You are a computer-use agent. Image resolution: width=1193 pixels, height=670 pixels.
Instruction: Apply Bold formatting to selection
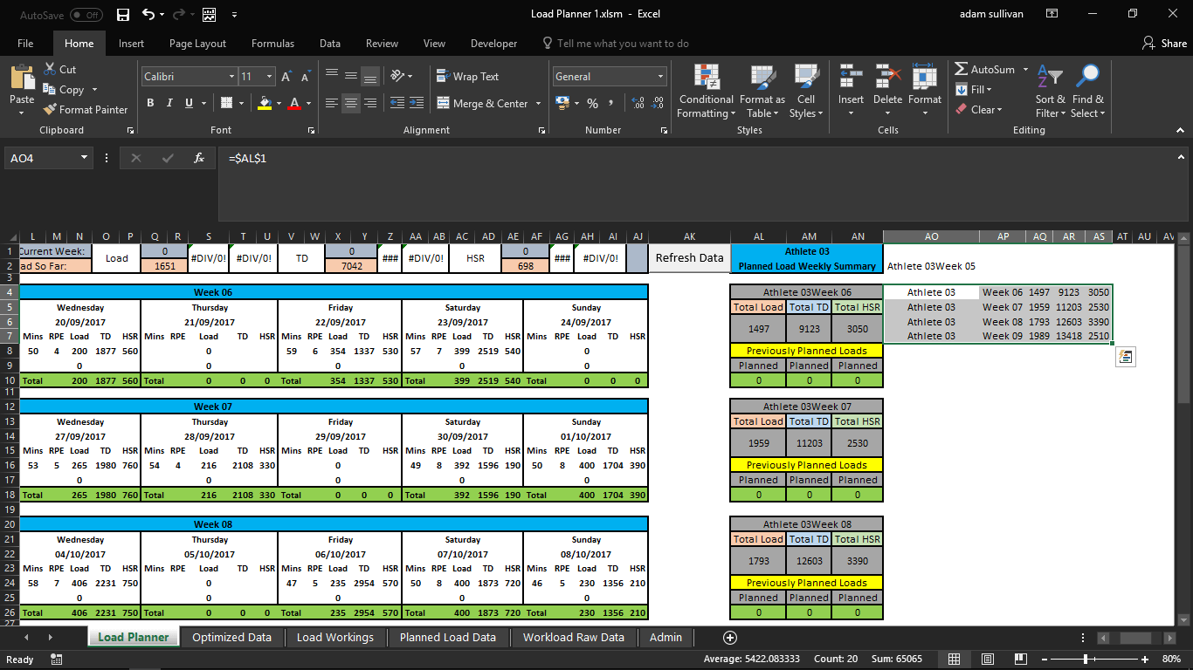pyautogui.click(x=150, y=103)
